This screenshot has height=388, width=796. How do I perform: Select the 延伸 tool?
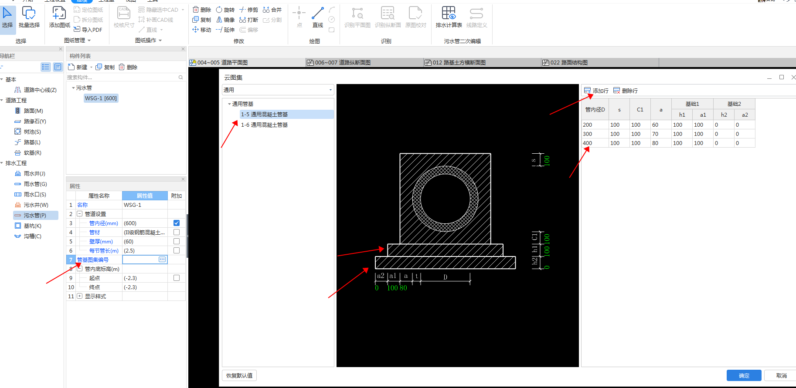pyautogui.click(x=225, y=30)
